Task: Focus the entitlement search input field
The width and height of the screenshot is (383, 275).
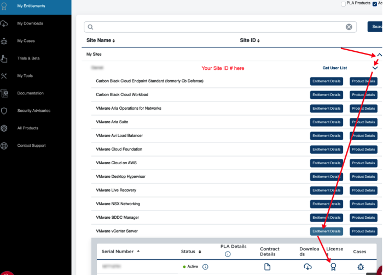Action: pyautogui.click(x=220, y=27)
